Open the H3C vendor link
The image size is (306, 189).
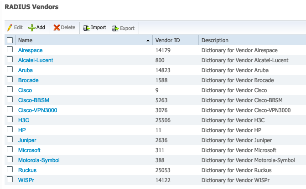click(x=24, y=120)
